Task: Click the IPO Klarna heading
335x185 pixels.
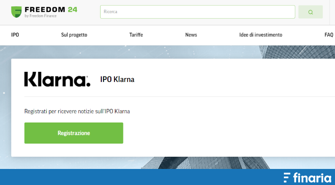Action: [x=117, y=79]
